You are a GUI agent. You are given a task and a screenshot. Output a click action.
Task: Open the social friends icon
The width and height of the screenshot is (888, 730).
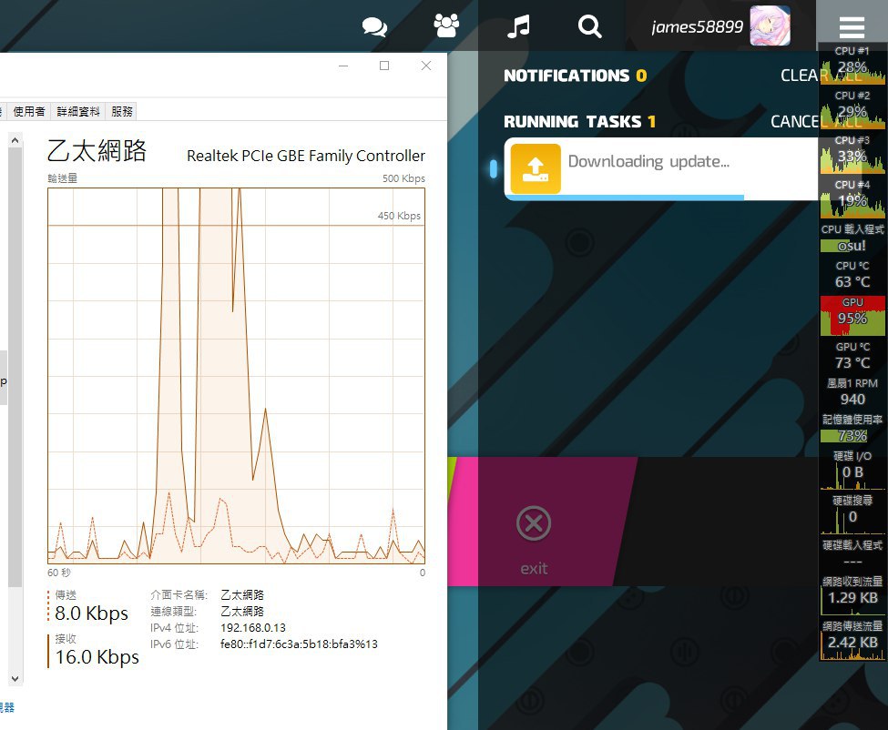pos(446,25)
